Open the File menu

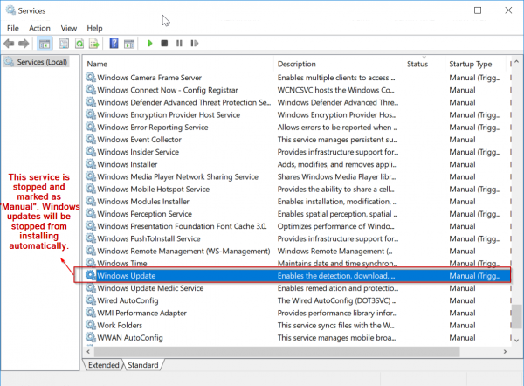(x=13, y=28)
